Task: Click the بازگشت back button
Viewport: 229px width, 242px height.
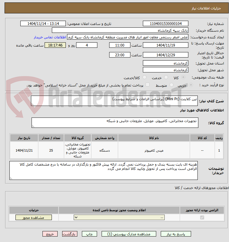Action: pyautogui.click(x=70, y=234)
